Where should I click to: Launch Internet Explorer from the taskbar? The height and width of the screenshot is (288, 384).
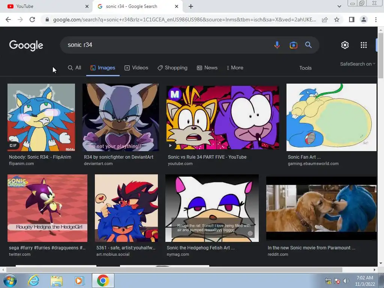(x=33, y=280)
